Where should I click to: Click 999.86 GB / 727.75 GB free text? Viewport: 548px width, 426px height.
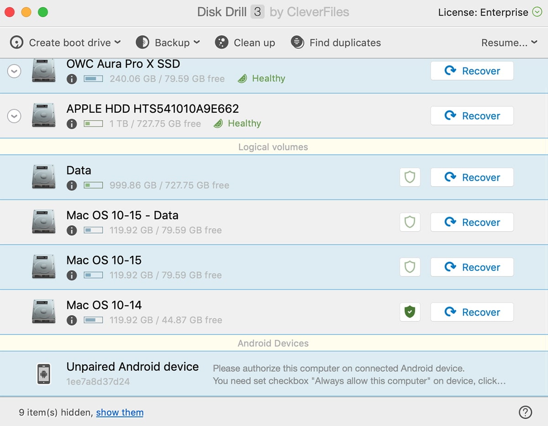pyautogui.click(x=169, y=185)
